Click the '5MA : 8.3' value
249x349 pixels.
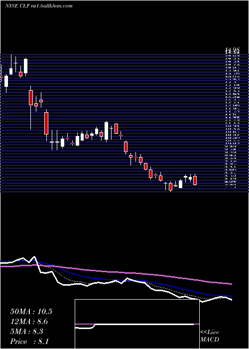click(27, 332)
